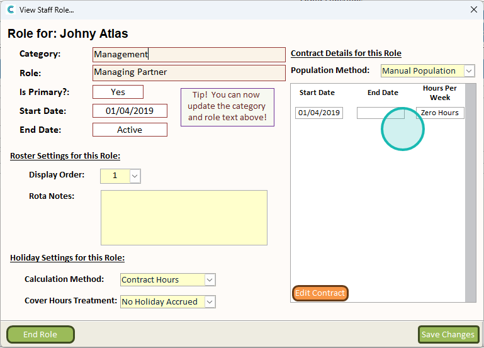Select the contract Start Date cell

319,113
